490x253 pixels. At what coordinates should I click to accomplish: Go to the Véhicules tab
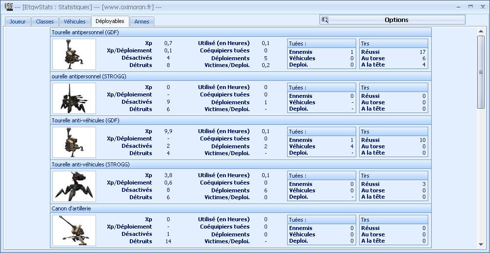tap(74, 22)
